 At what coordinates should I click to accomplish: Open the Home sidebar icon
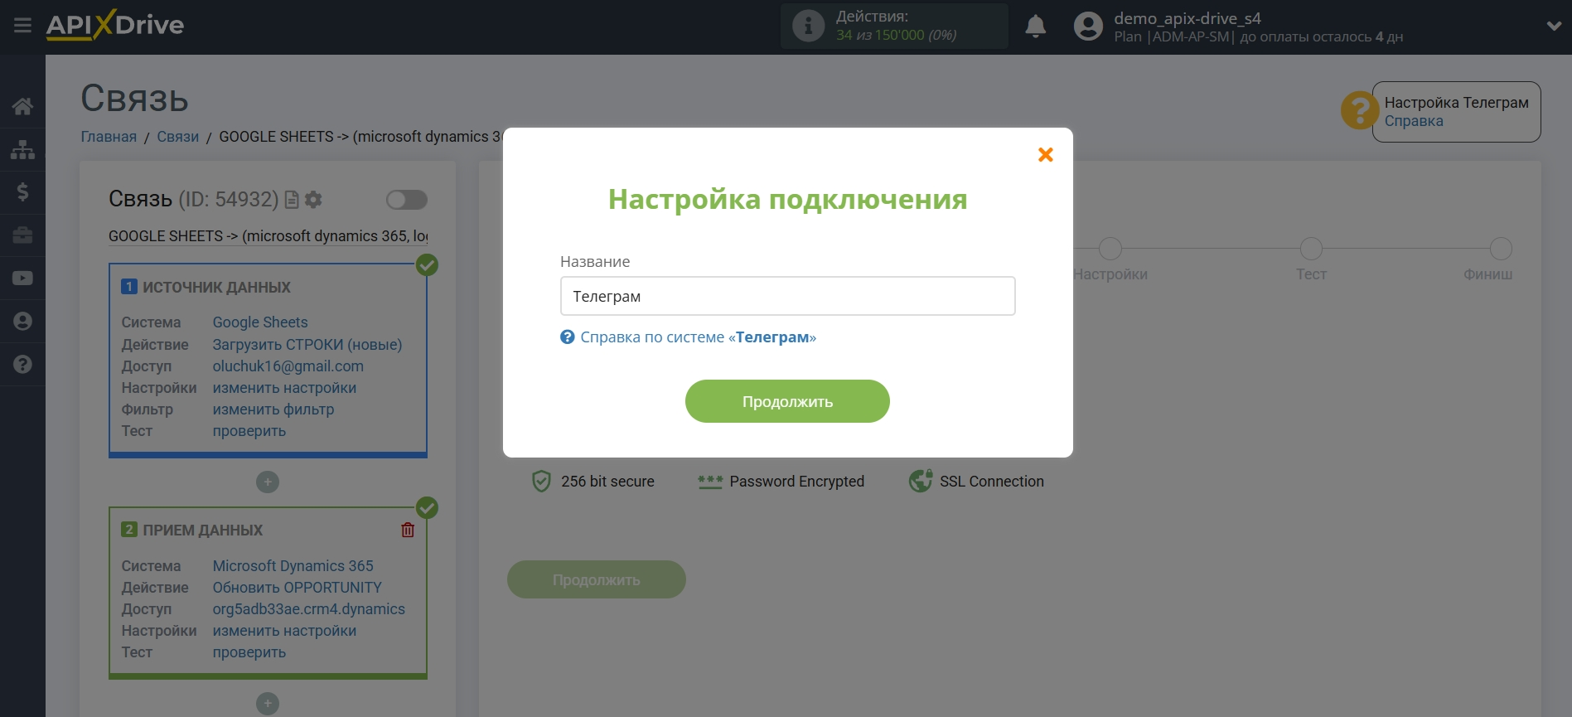(x=22, y=106)
